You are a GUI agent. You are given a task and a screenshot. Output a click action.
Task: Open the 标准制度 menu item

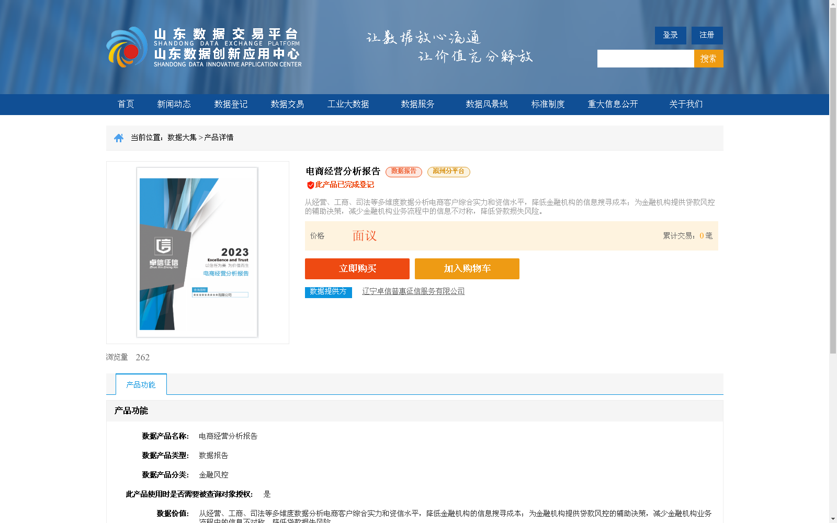tap(548, 104)
